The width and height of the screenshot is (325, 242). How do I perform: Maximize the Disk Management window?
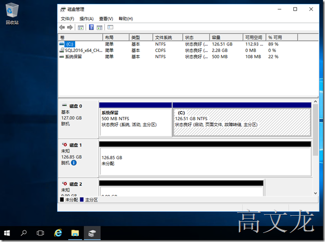[x=295, y=9]
